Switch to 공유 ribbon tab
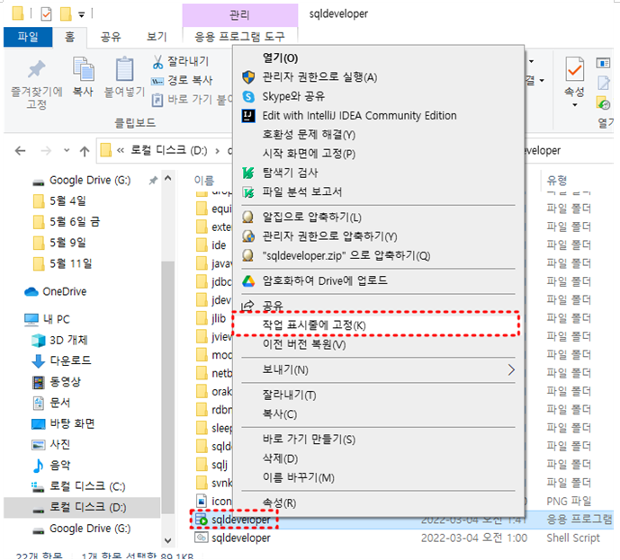Image resolution: width=620 pixels, height=560 pixels. 111,37
